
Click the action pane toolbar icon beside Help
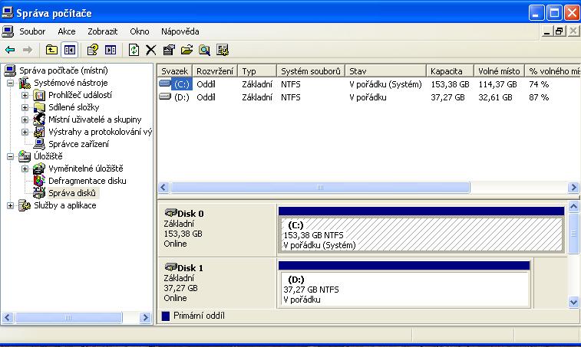coord(111,50)
